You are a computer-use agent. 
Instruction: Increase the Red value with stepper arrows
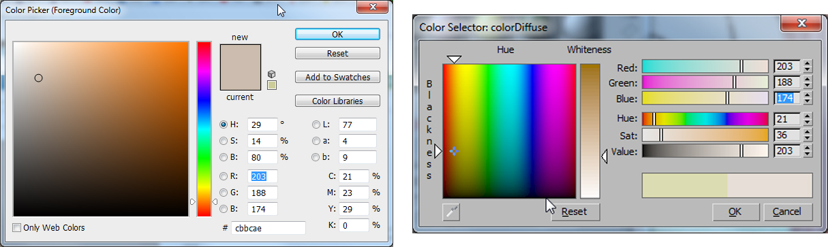point(808,67)
